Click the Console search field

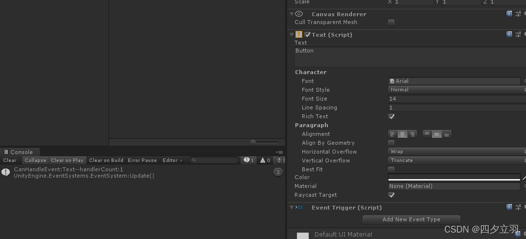click(214, 160)
